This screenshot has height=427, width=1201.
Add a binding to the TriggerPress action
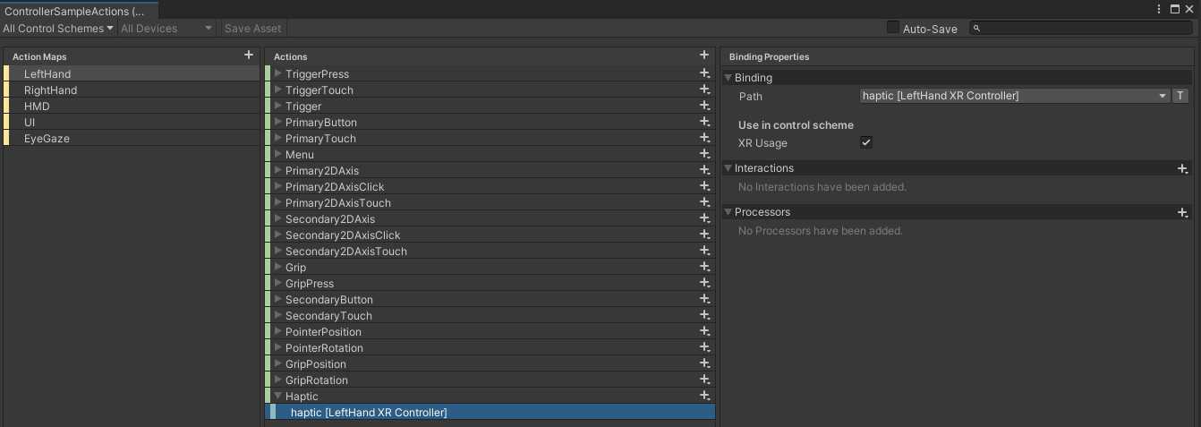click(705, 73)
